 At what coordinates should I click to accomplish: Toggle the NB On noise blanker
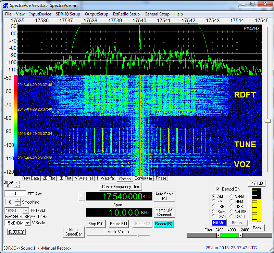click(219, 222)
